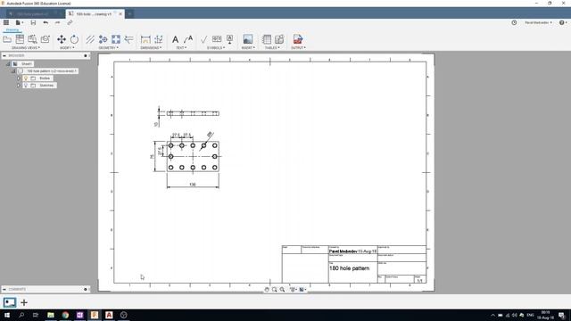Viewport: 571px width, 321px height.
Task: Expand the Comments panel
Action: click(x=4, y=289)
